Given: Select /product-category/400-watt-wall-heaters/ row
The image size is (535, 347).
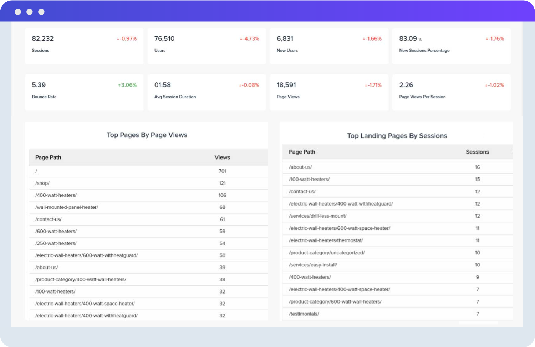Looking at the screenshot, I should pyautogui.click(x=148, y=280).
